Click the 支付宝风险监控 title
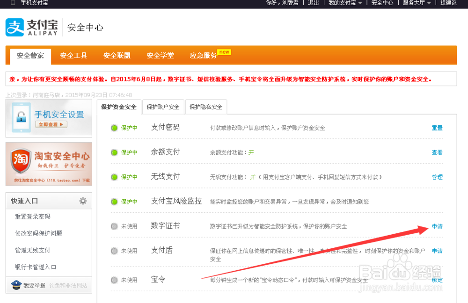The width and height of the screenshot is (468, 303). pyautogui.click(x=176, y=202)
